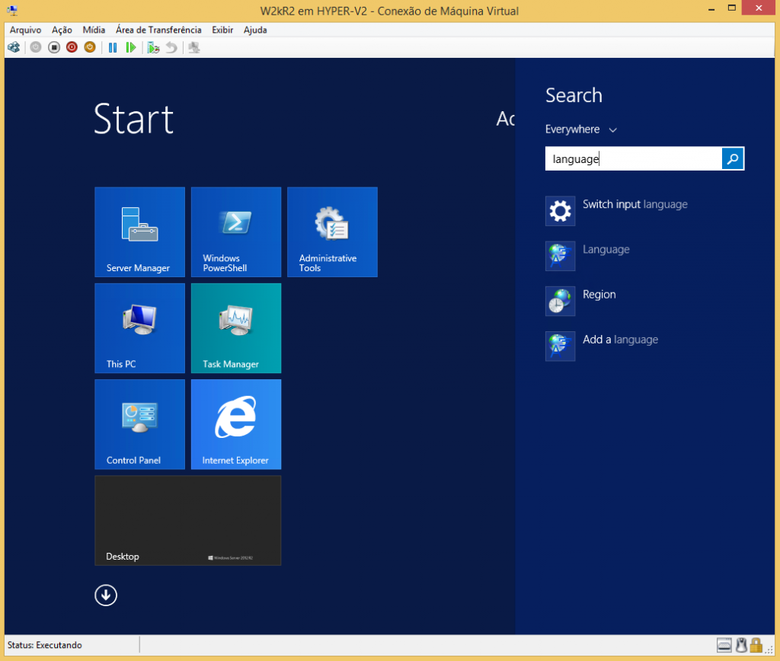Click the search magnifier button
The width and height of the screenshot is (780, 661).
pyautogui.click(x=732, y=158)
